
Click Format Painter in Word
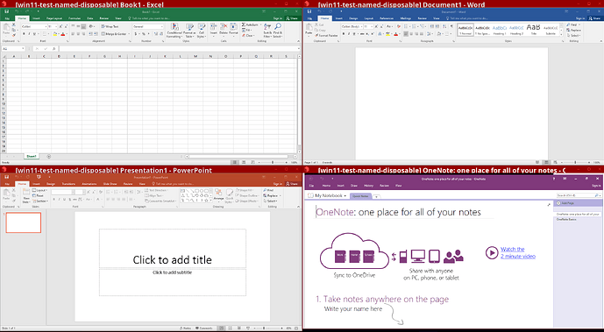pos(326,35)
